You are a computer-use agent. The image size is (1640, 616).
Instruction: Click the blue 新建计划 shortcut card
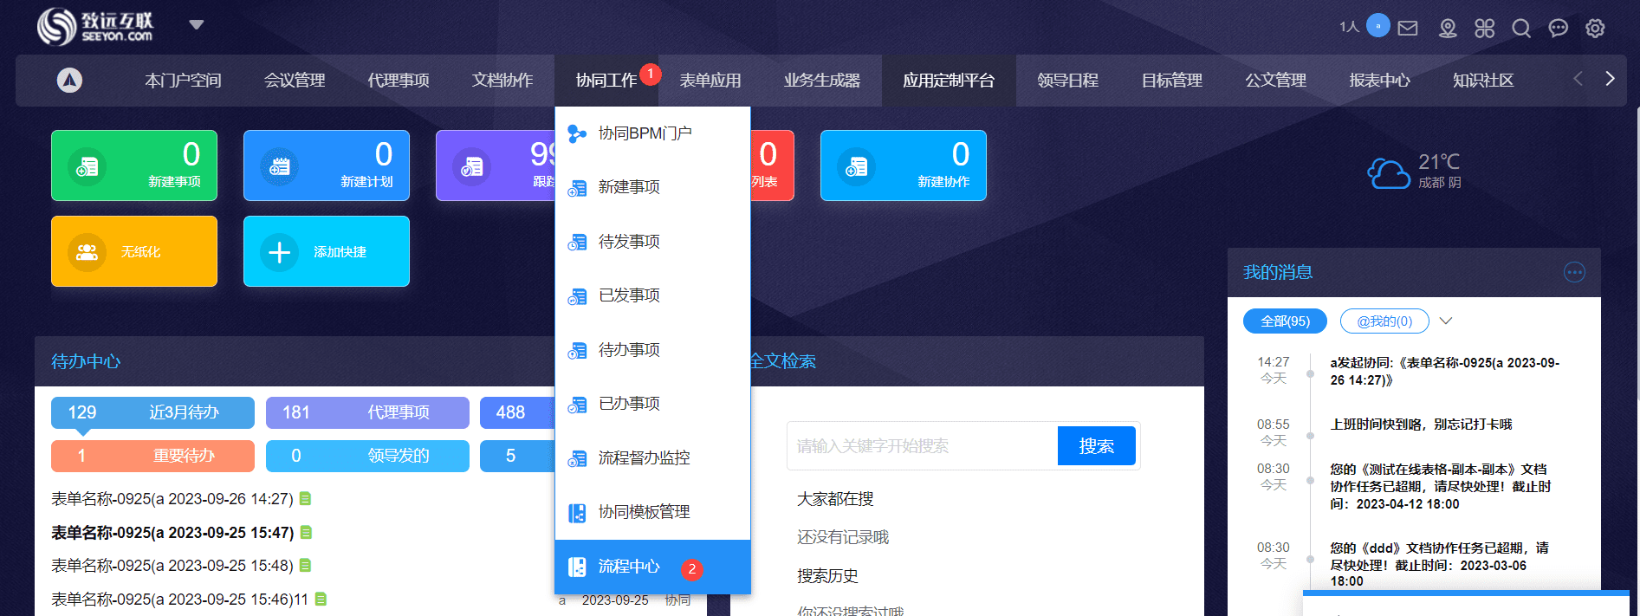[327, 165]
